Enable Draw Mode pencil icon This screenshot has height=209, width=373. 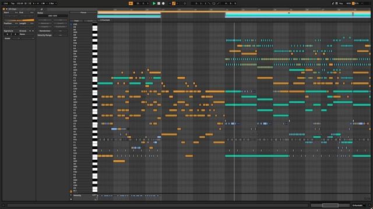click(x=333, y=3)
